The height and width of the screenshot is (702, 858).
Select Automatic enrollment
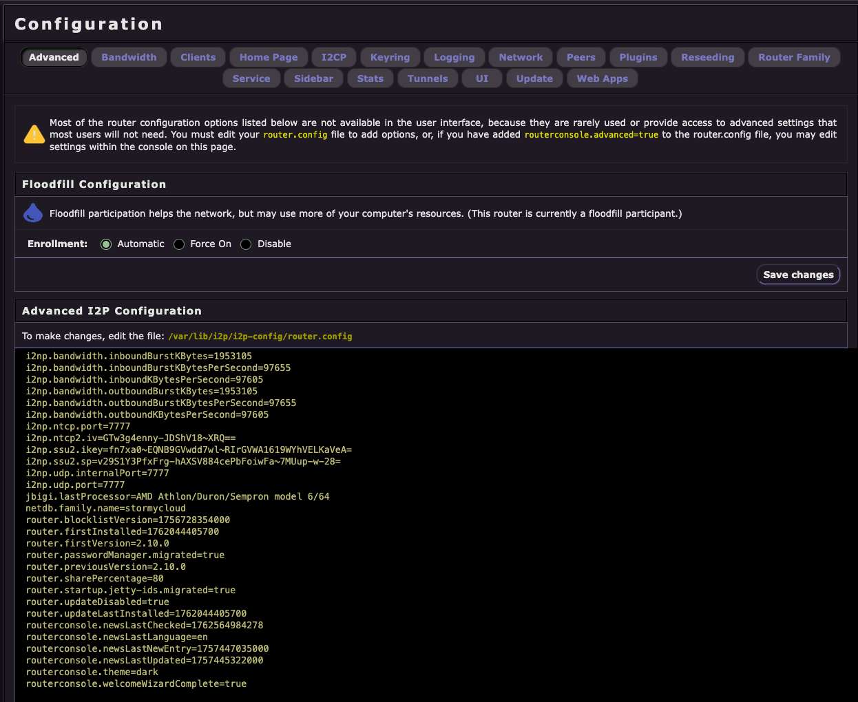click(x=106, y=244)
